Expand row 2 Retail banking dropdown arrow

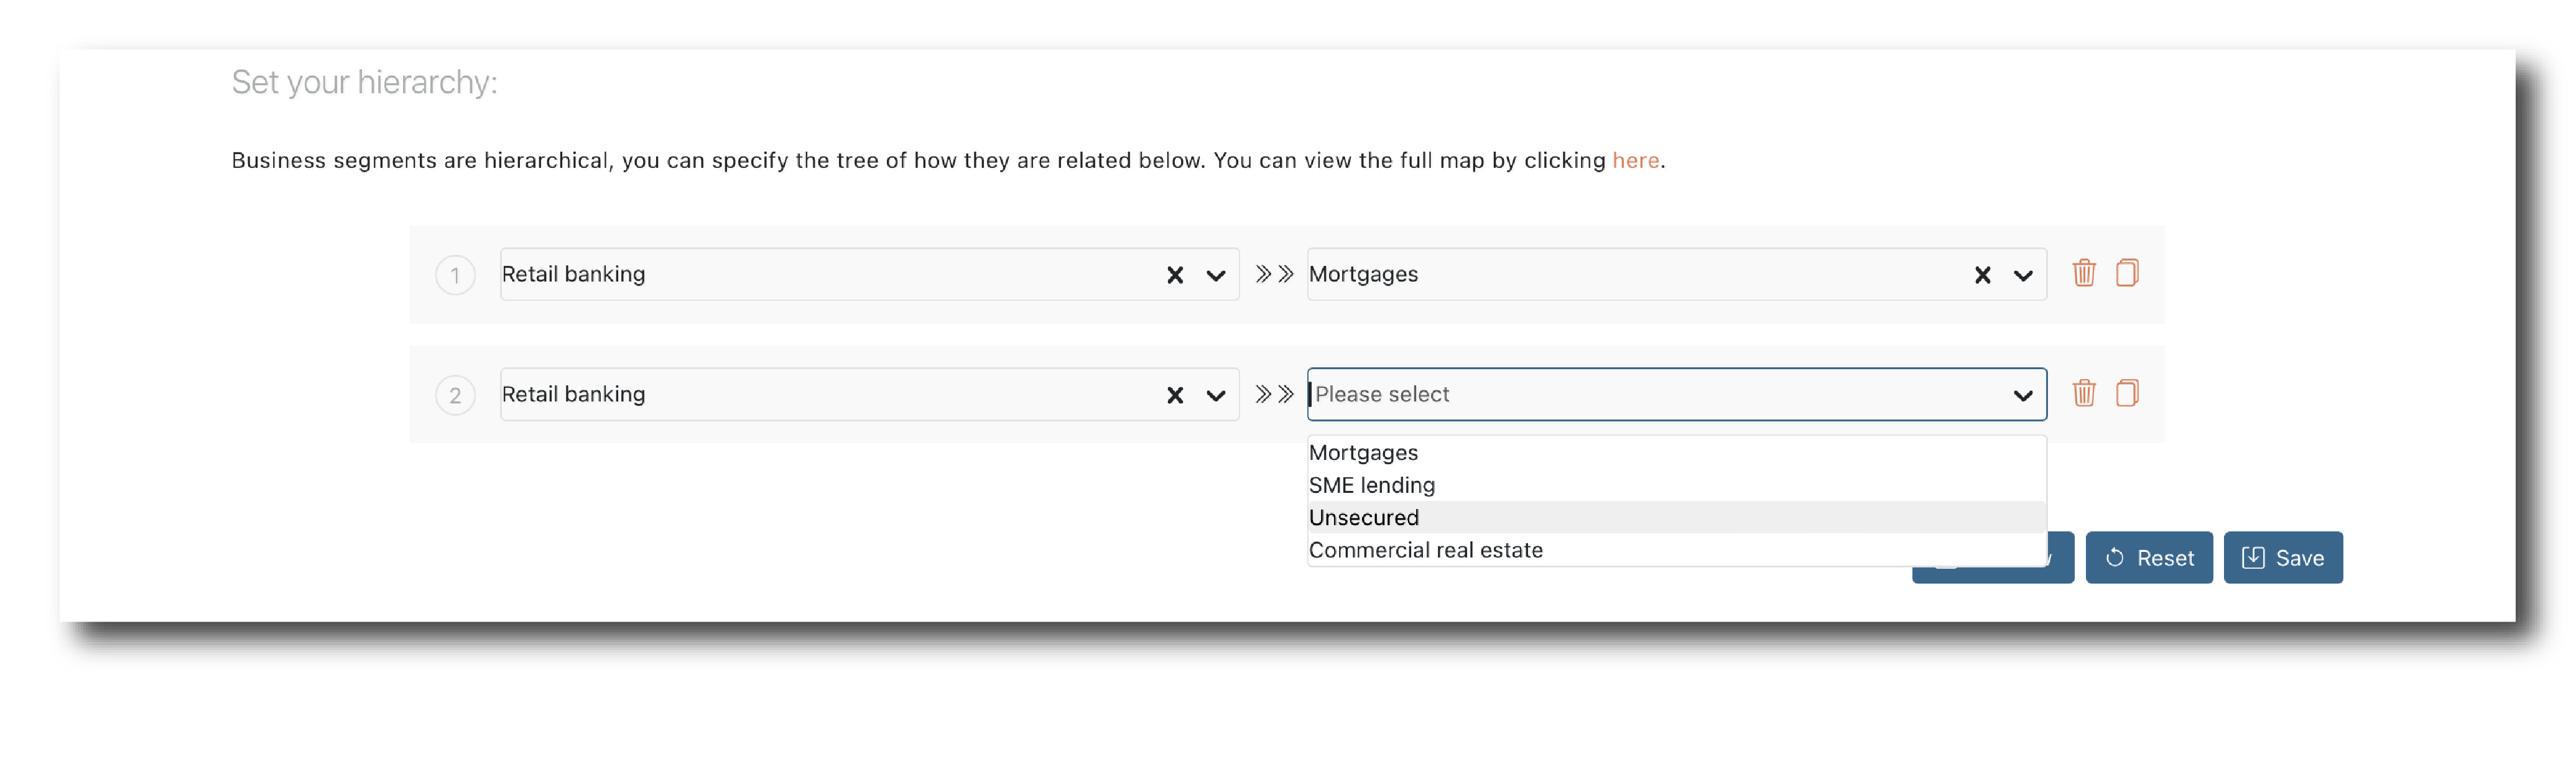1215,395
